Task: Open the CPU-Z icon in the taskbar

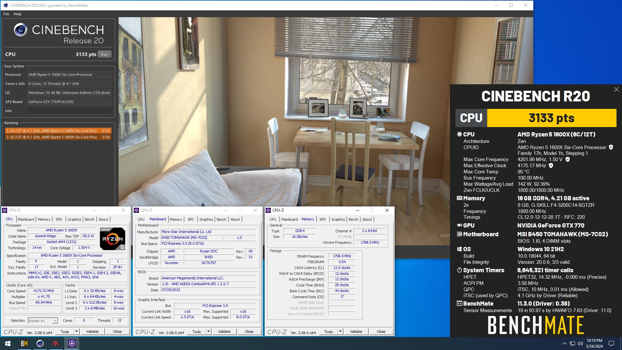Action: [72, 344]
